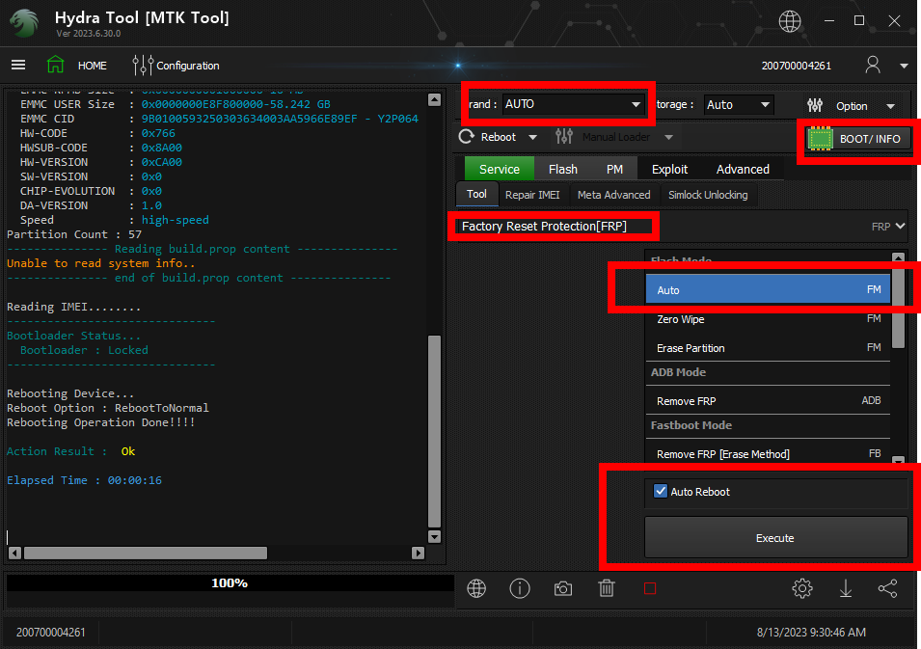The width and height of the screenshot is (921, 649).
Task: Clear the log with trash icon
Action: (x=607, y=588)
